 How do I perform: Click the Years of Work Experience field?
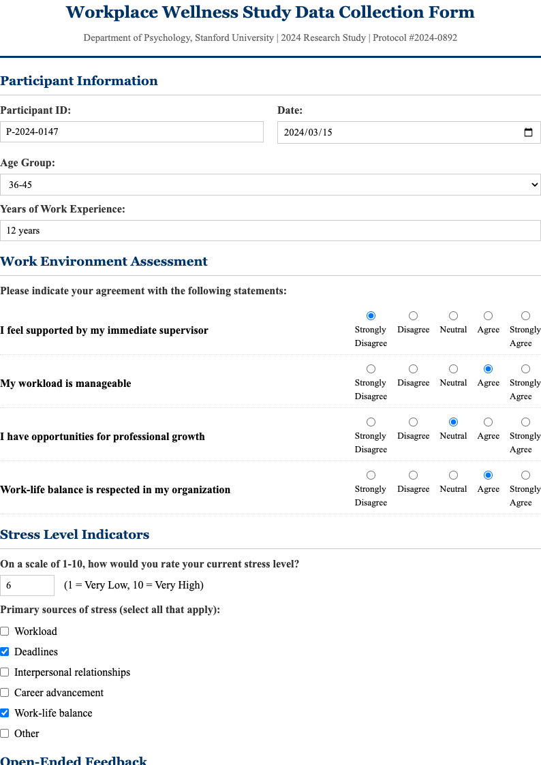click(270, 230)
